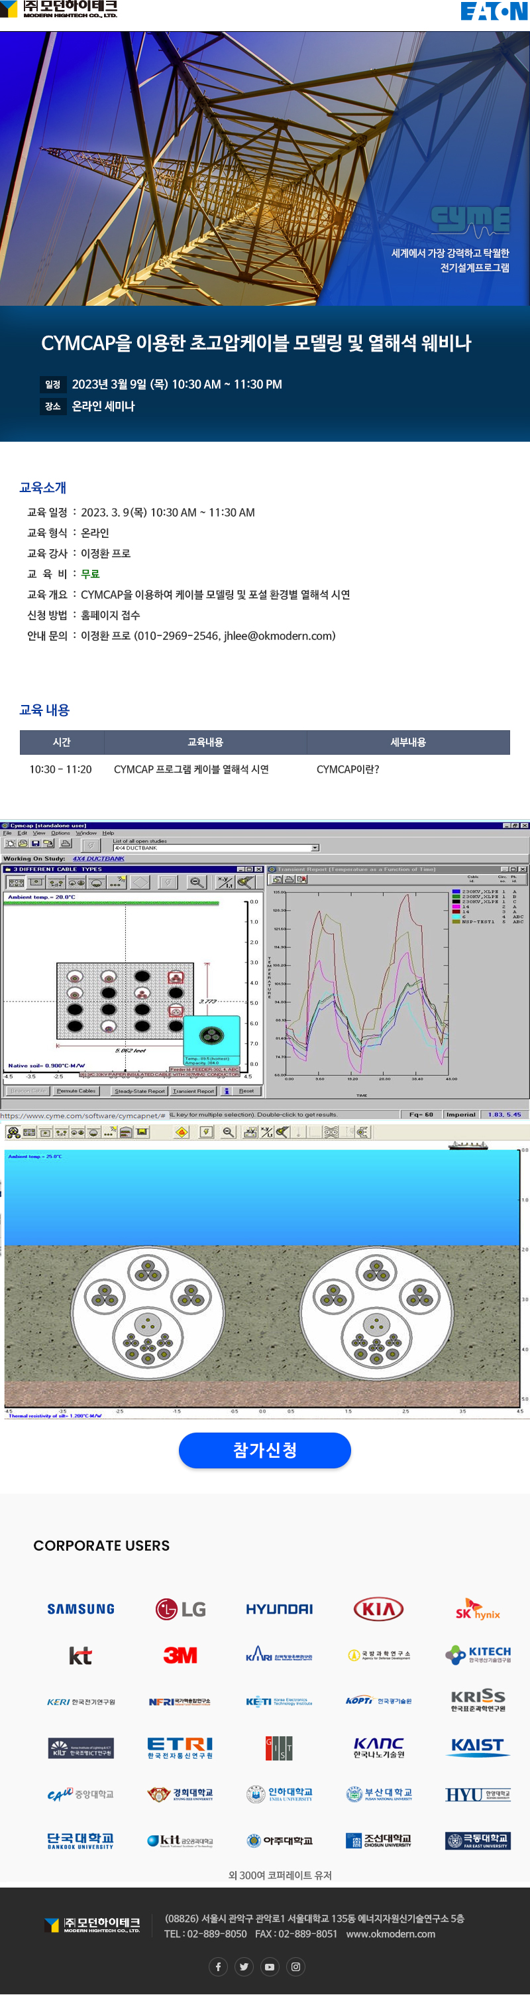Image resolution: width=530 pixels, height=1995 pixels.
Task: Click the '10:30 - 11:20' time cell
Action: 60,769
